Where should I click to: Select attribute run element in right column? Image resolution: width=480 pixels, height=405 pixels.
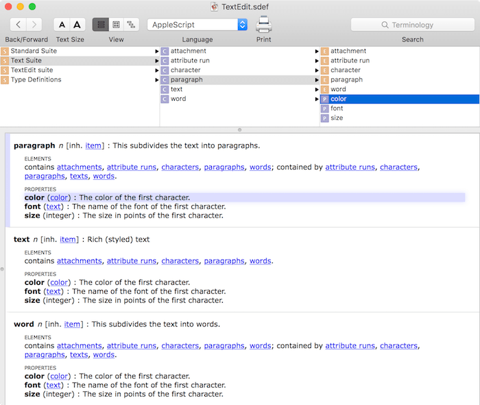(x=400, y=60)
